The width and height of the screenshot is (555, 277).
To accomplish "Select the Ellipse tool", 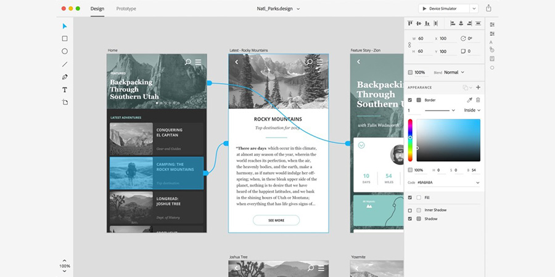I will point(65,51).
